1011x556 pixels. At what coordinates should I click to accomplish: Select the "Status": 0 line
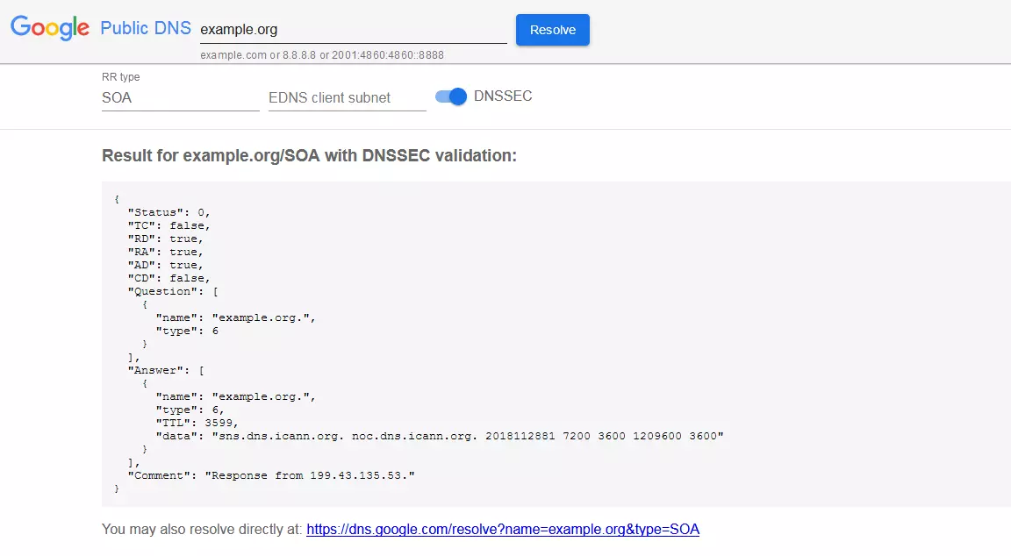click(168, 212)
